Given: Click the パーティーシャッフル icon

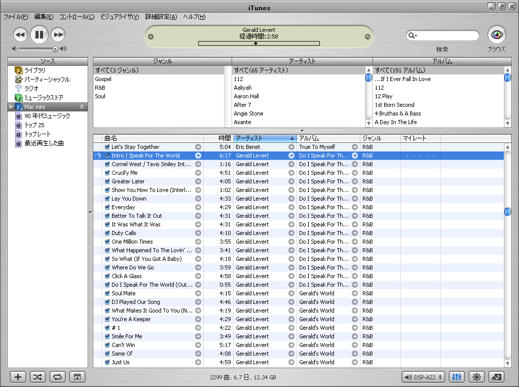Looking at the screenshot, I should (x=19, y=80).
